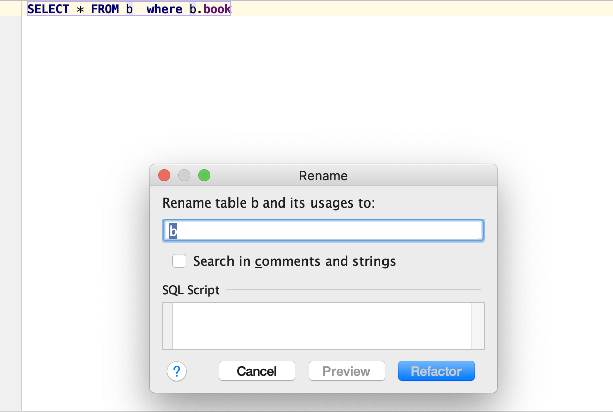
Task: Click the asterisk in the SELECT statement
Action: pos(80,10)
